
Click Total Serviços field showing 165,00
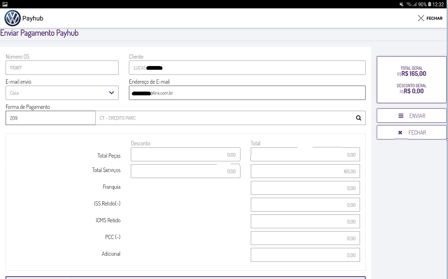pyautogui.click(x=305, y=171)
